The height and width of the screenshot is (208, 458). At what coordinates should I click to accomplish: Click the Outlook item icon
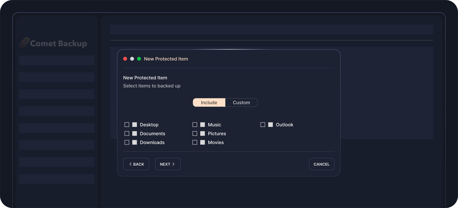[x=271, y=125]
